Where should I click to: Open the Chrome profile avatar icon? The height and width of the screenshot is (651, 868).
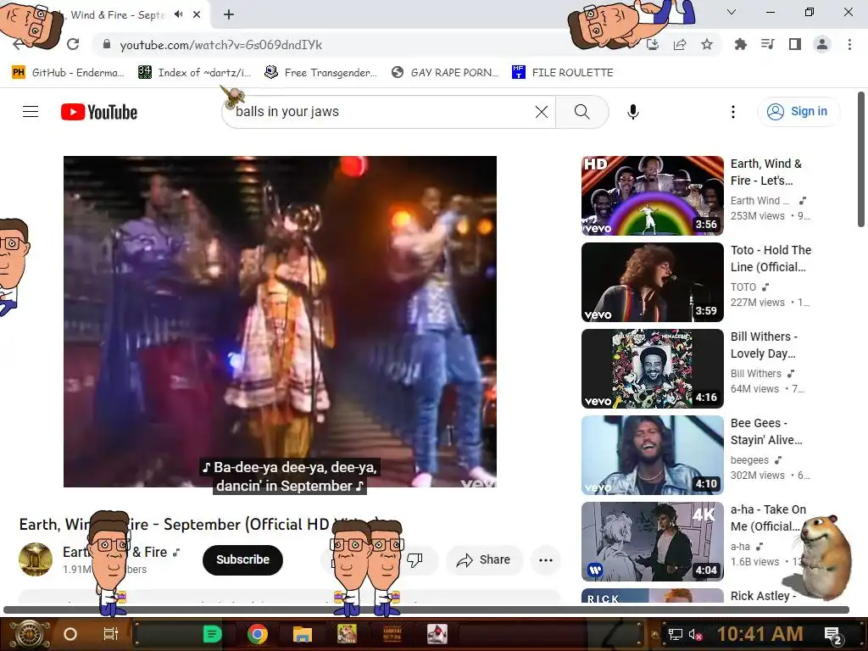[x=822, y=44]
